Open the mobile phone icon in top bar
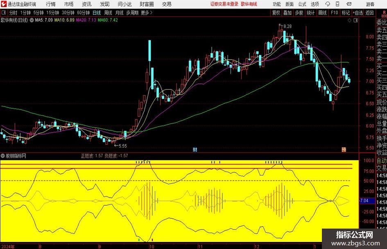 (337, 4)
